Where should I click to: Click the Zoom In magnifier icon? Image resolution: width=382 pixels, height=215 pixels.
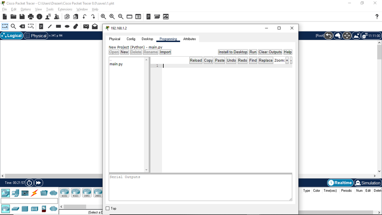click(x=103, y=16)
